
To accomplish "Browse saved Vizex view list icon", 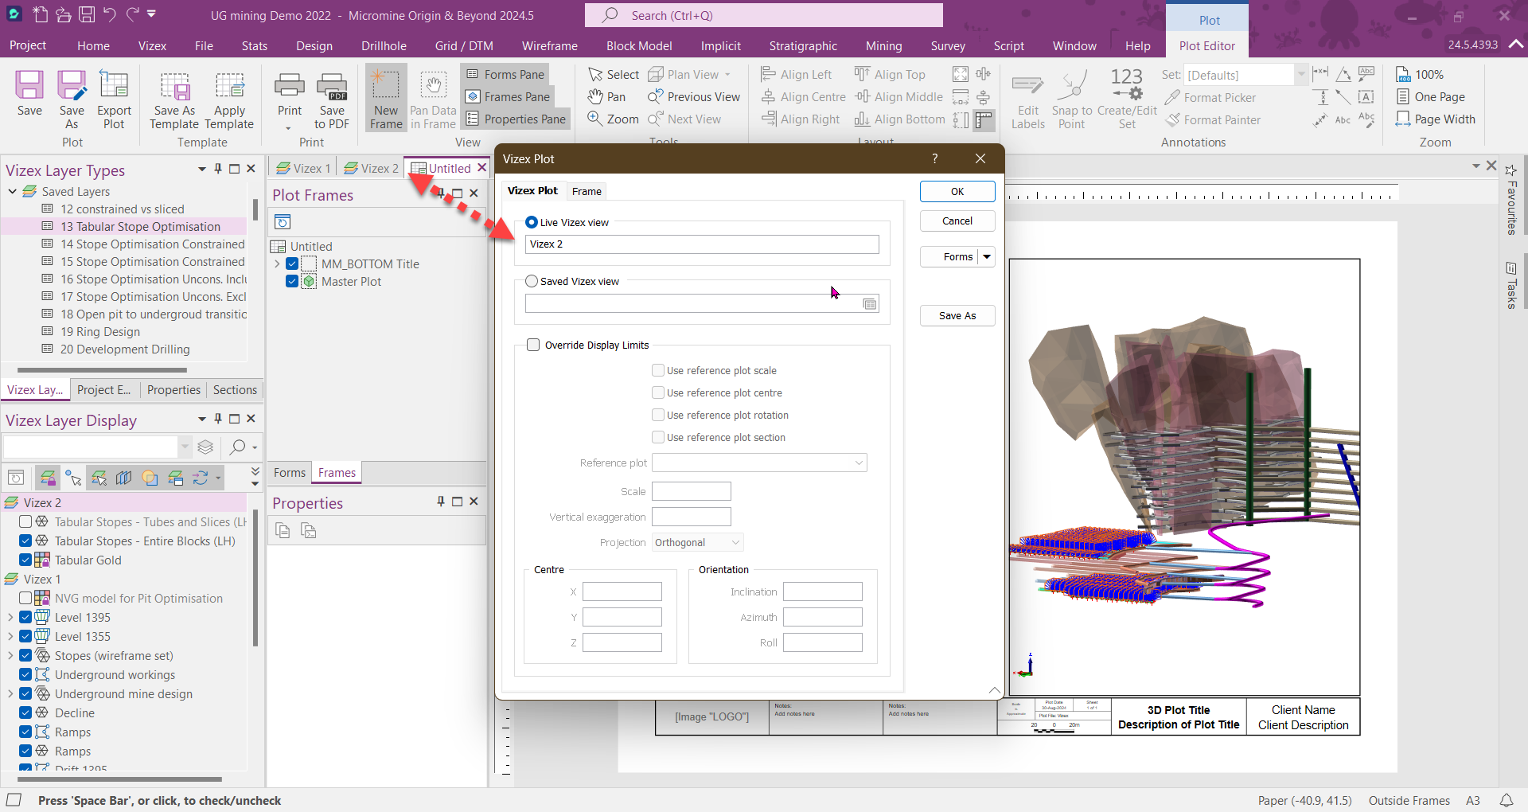I will click(870, 304).
